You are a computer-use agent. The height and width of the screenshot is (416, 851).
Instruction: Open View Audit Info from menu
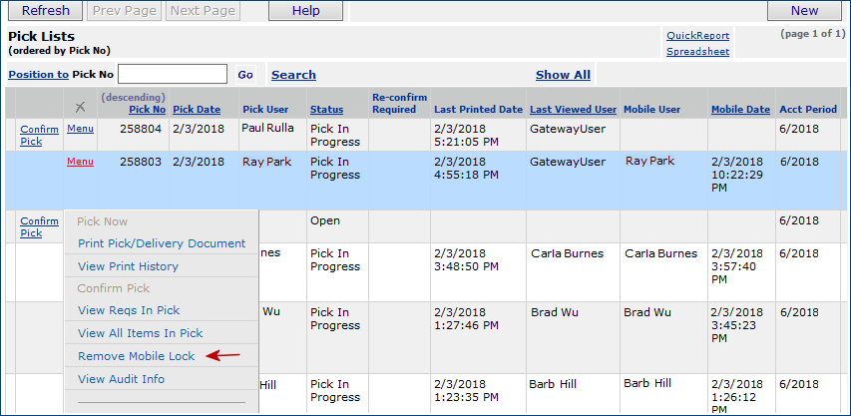tap(121, 379)
